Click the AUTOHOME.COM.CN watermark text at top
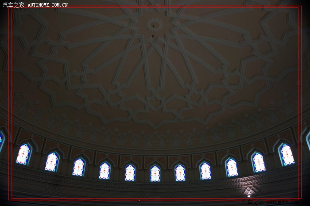The width and height of the screenshot is (310, 206). point(48,5)
